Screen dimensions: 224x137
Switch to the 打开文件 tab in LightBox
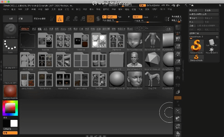tap(24, 29)
